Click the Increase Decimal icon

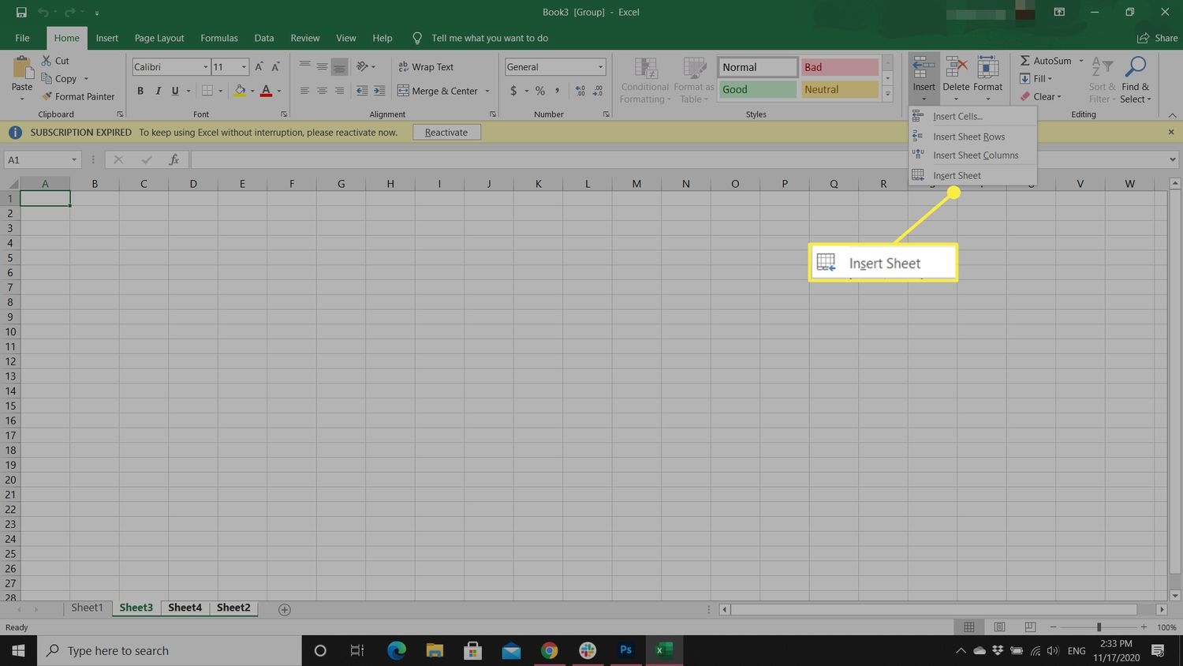click(x=580, y=91)
